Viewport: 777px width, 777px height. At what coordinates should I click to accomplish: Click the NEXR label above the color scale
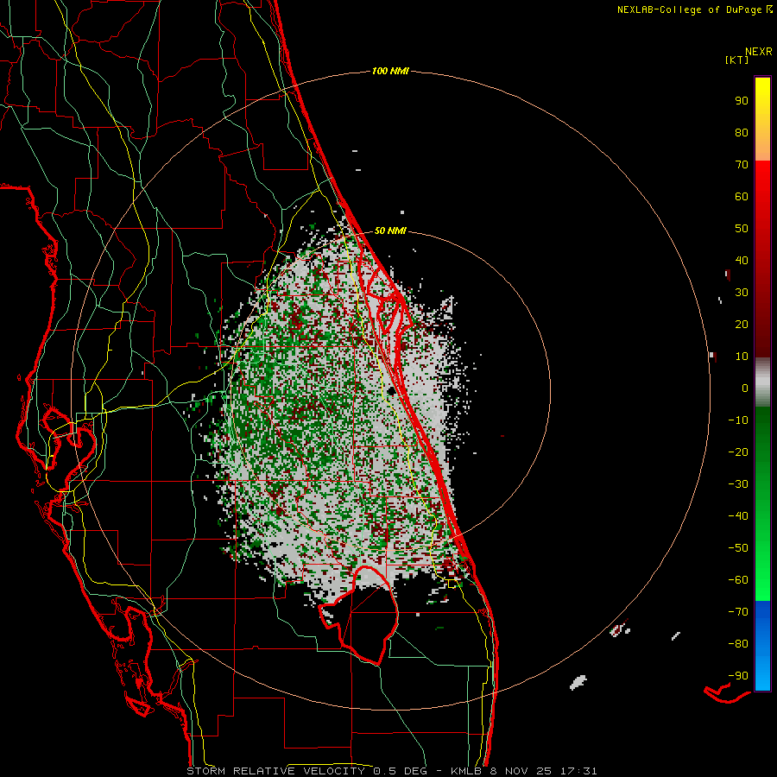[x=759, y=52]
